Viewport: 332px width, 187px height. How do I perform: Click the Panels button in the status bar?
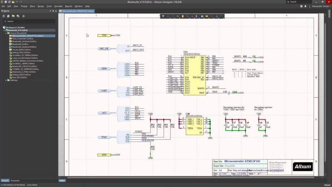(327, 185)
